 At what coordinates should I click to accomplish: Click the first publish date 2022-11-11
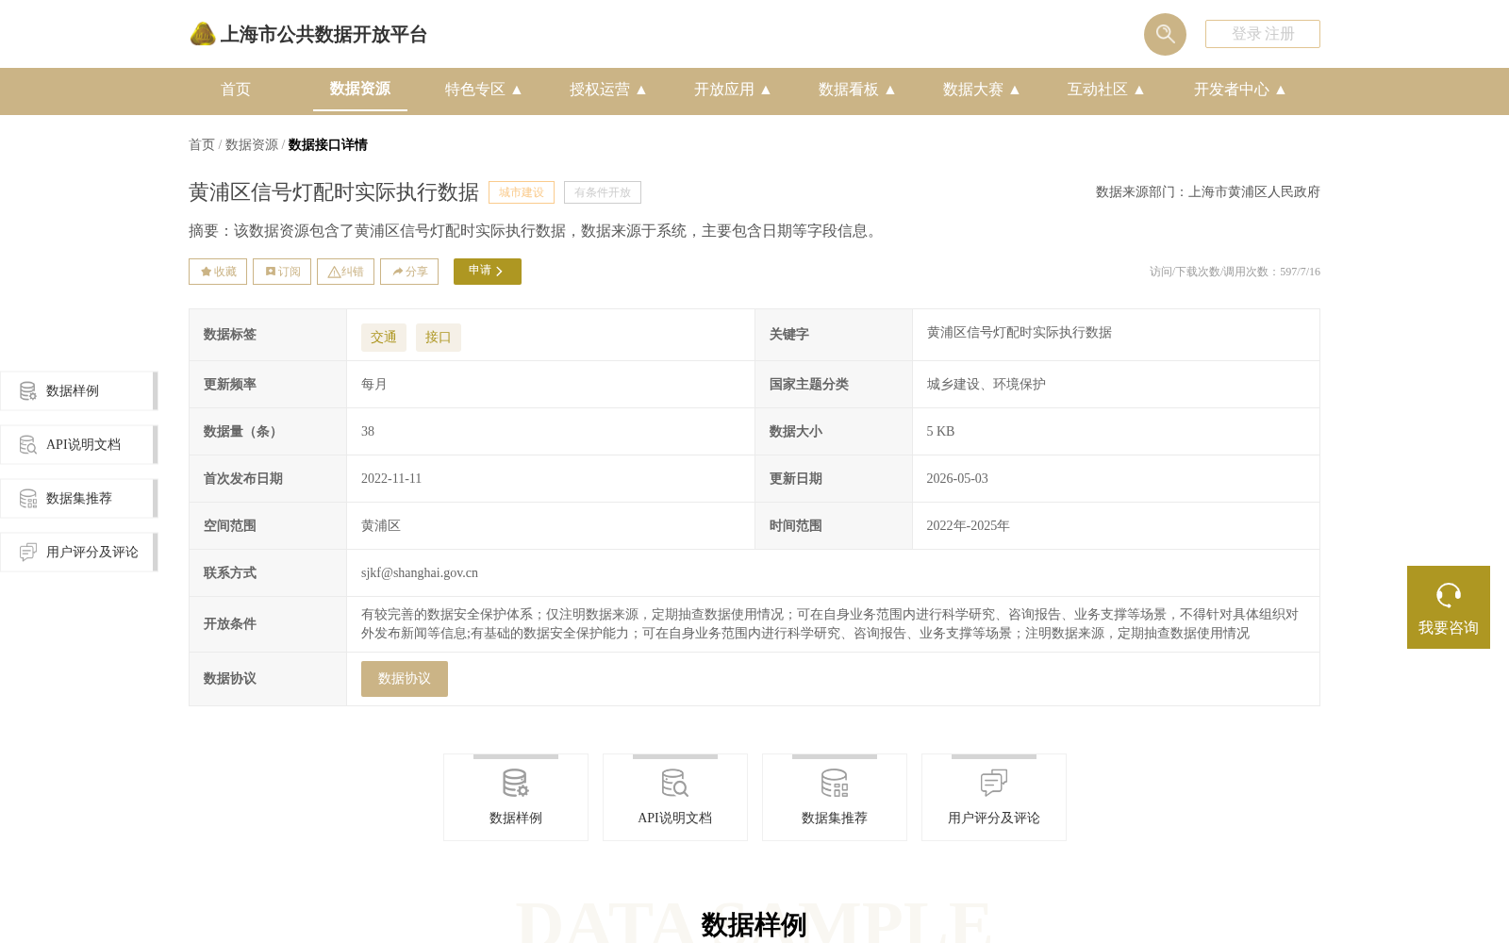click(x=391, y=478)
